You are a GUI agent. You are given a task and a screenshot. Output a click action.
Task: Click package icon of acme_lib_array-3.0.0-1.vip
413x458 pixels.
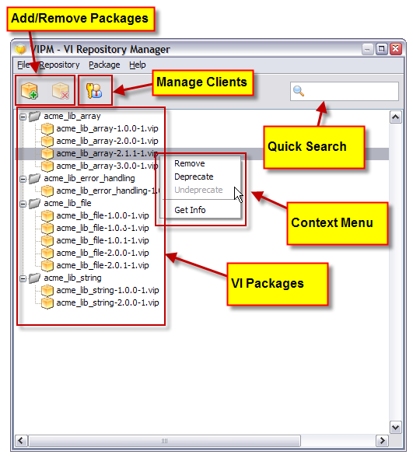click(x=47, y=166)
